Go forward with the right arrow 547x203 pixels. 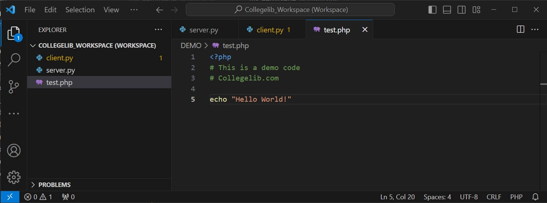coord(174,10)
